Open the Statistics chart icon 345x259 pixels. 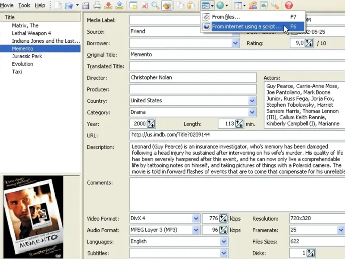click(x=263, y=6)
